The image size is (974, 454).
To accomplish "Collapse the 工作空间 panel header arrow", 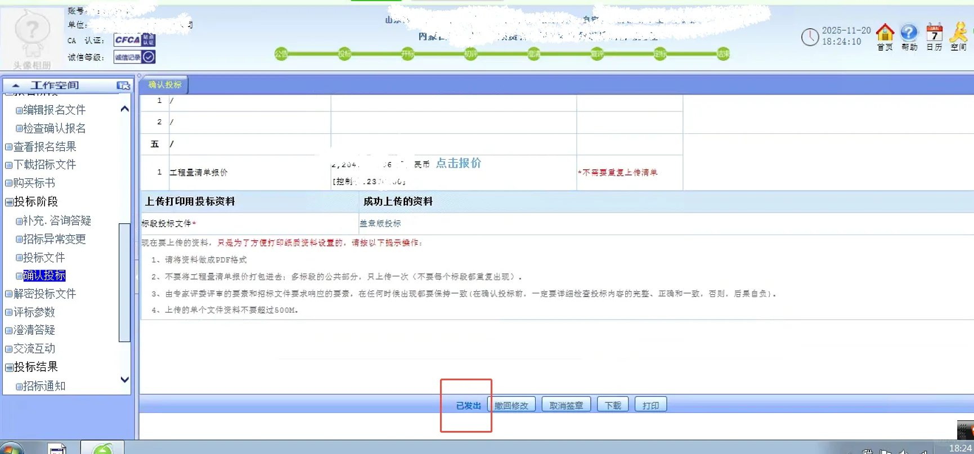I will 16,86.
